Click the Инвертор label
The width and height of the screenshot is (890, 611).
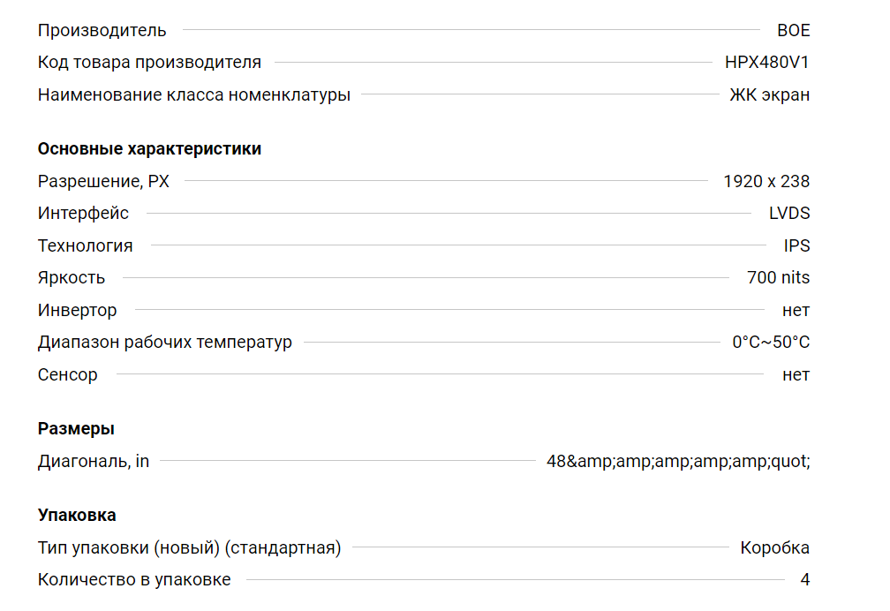tap(77, 310)
